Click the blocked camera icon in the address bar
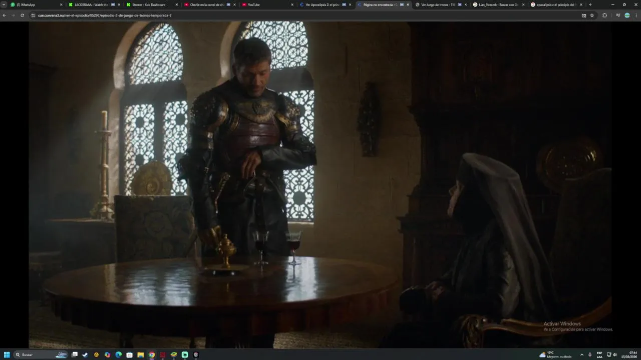Screen dimensions: 641x360 coord(584,15)
